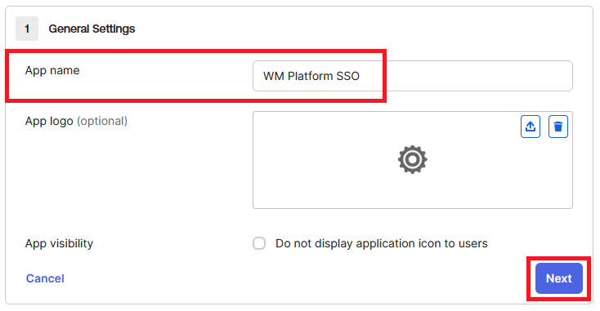Screen dimensions: 600x311
Task: Tick the app visibility checkbox
Action: (x=259, y=243)
